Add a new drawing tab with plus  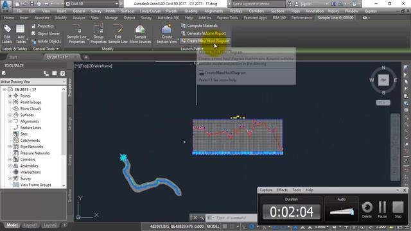pos(85,57)
